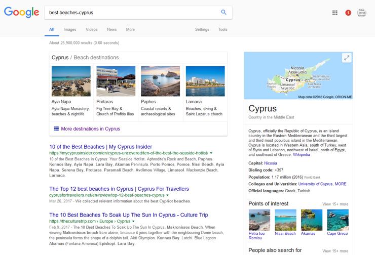Viewport: 375px width, 255px height.
Task: View 15+ more points of interest
Action: 335,204
